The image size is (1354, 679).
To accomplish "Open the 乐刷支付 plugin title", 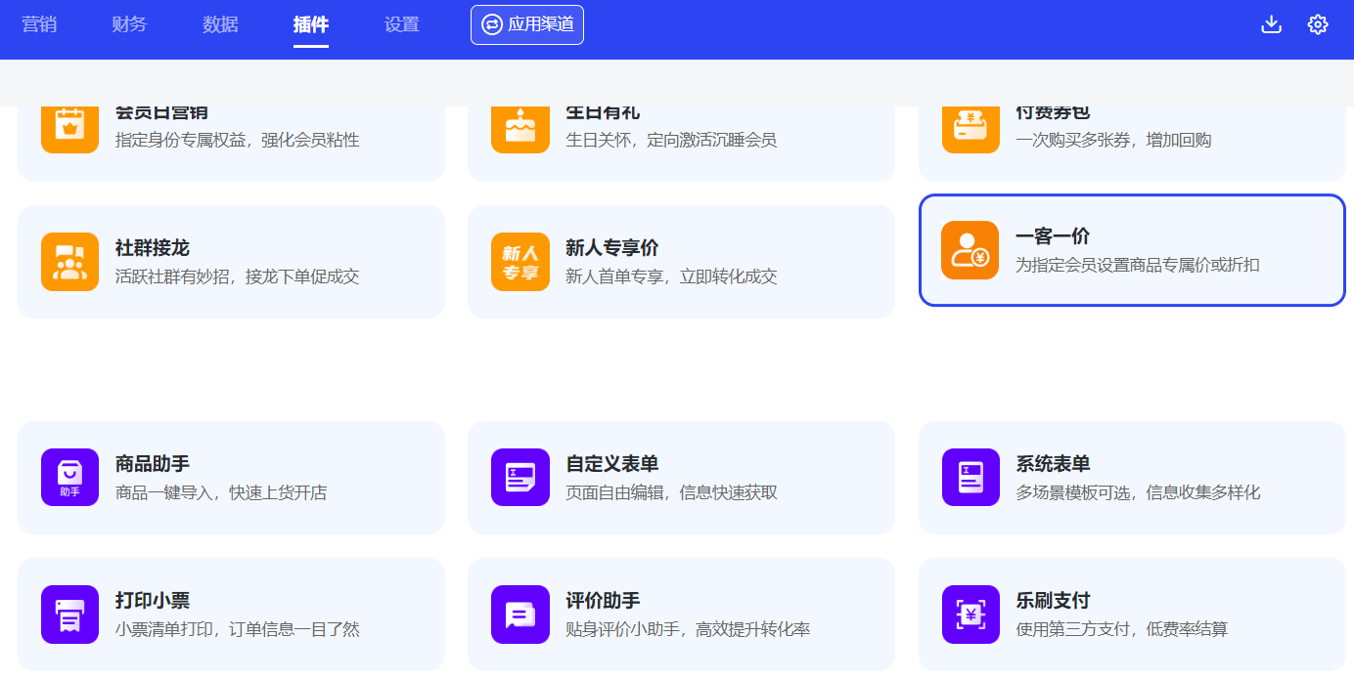I will coord(1053,601).
